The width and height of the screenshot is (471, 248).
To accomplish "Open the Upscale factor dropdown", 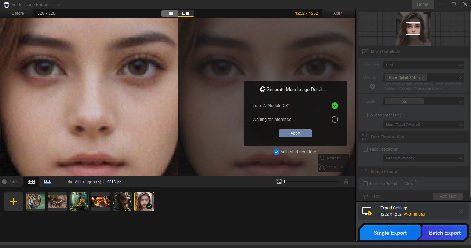I will coord(423,101).
